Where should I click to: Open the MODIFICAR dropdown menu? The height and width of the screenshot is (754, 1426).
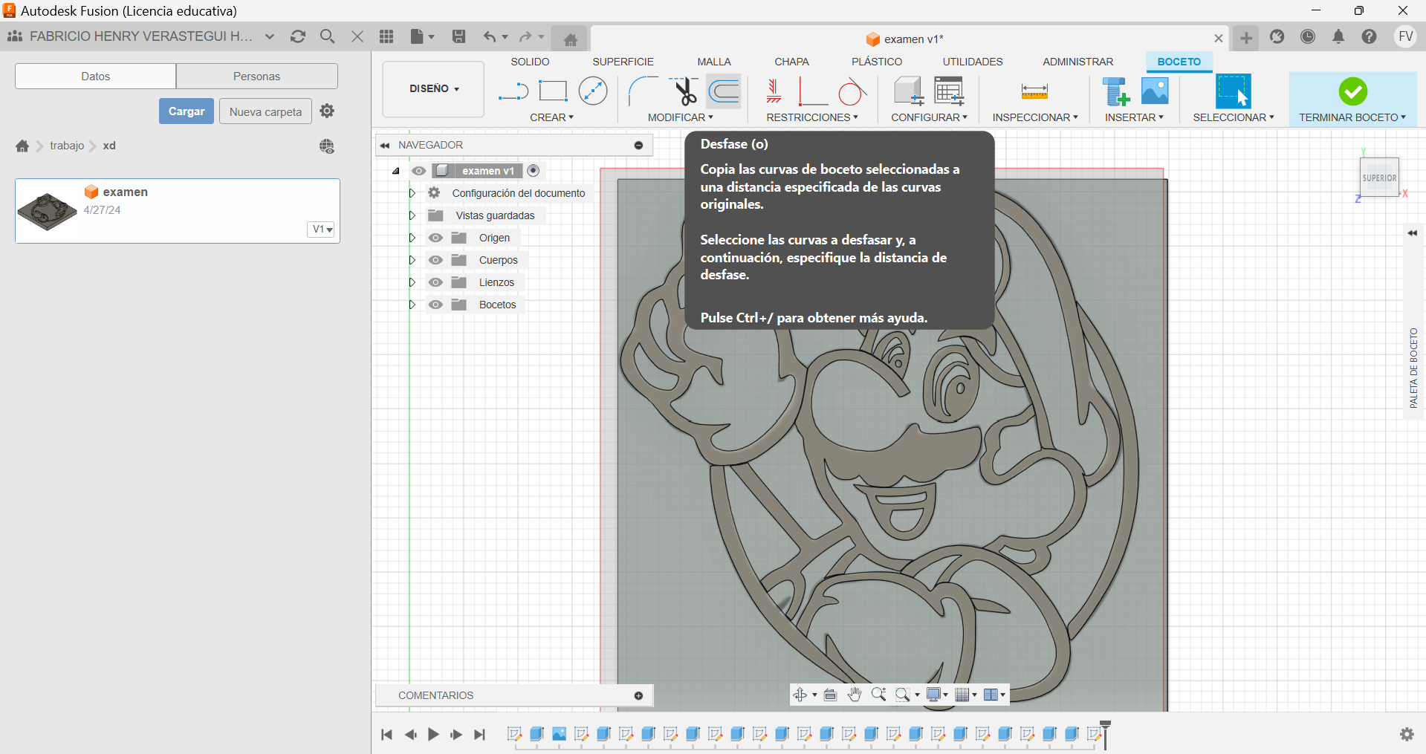(x=680, y=117)
